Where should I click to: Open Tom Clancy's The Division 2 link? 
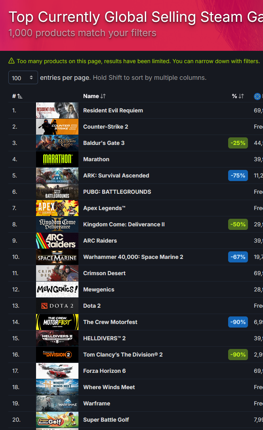coord(123,355)
